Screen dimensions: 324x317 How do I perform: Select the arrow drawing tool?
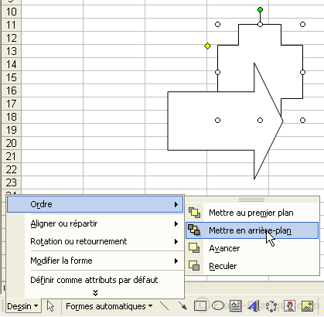(x=182, y=306)
